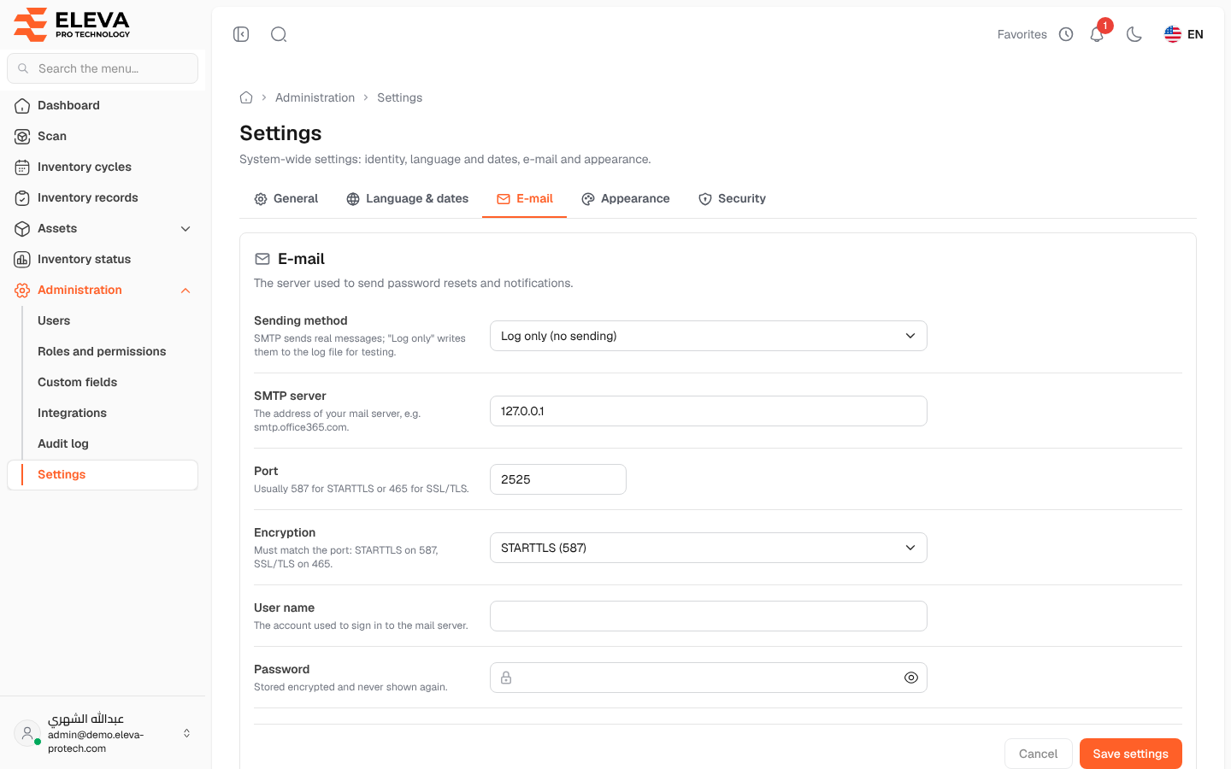Switch to Language & dates tab

pyautogui.click(x=407, y=198)
